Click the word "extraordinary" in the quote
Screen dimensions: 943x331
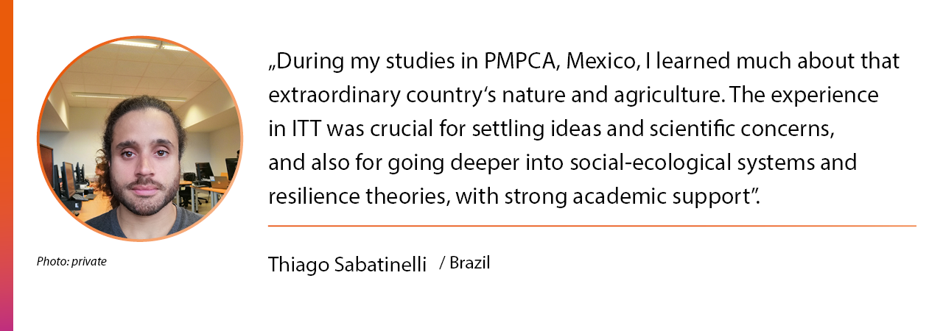(332, 96)
